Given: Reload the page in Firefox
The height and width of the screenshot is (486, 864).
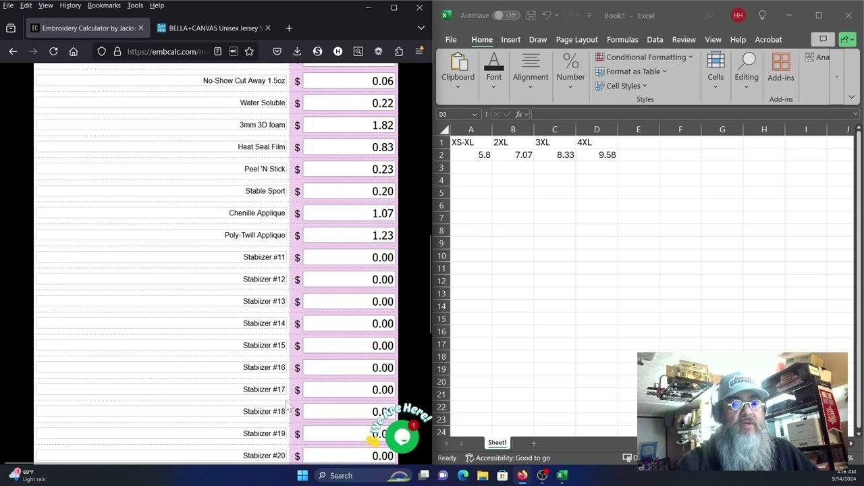Looking at the screenshot, I should pyautogui.click(x=53, y=51).
